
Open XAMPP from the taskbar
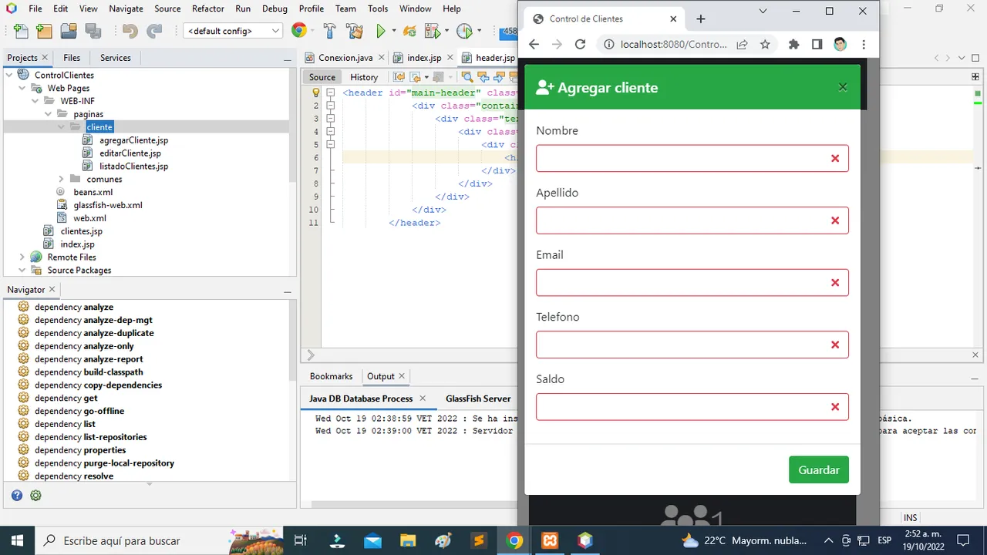coord(550,540)
